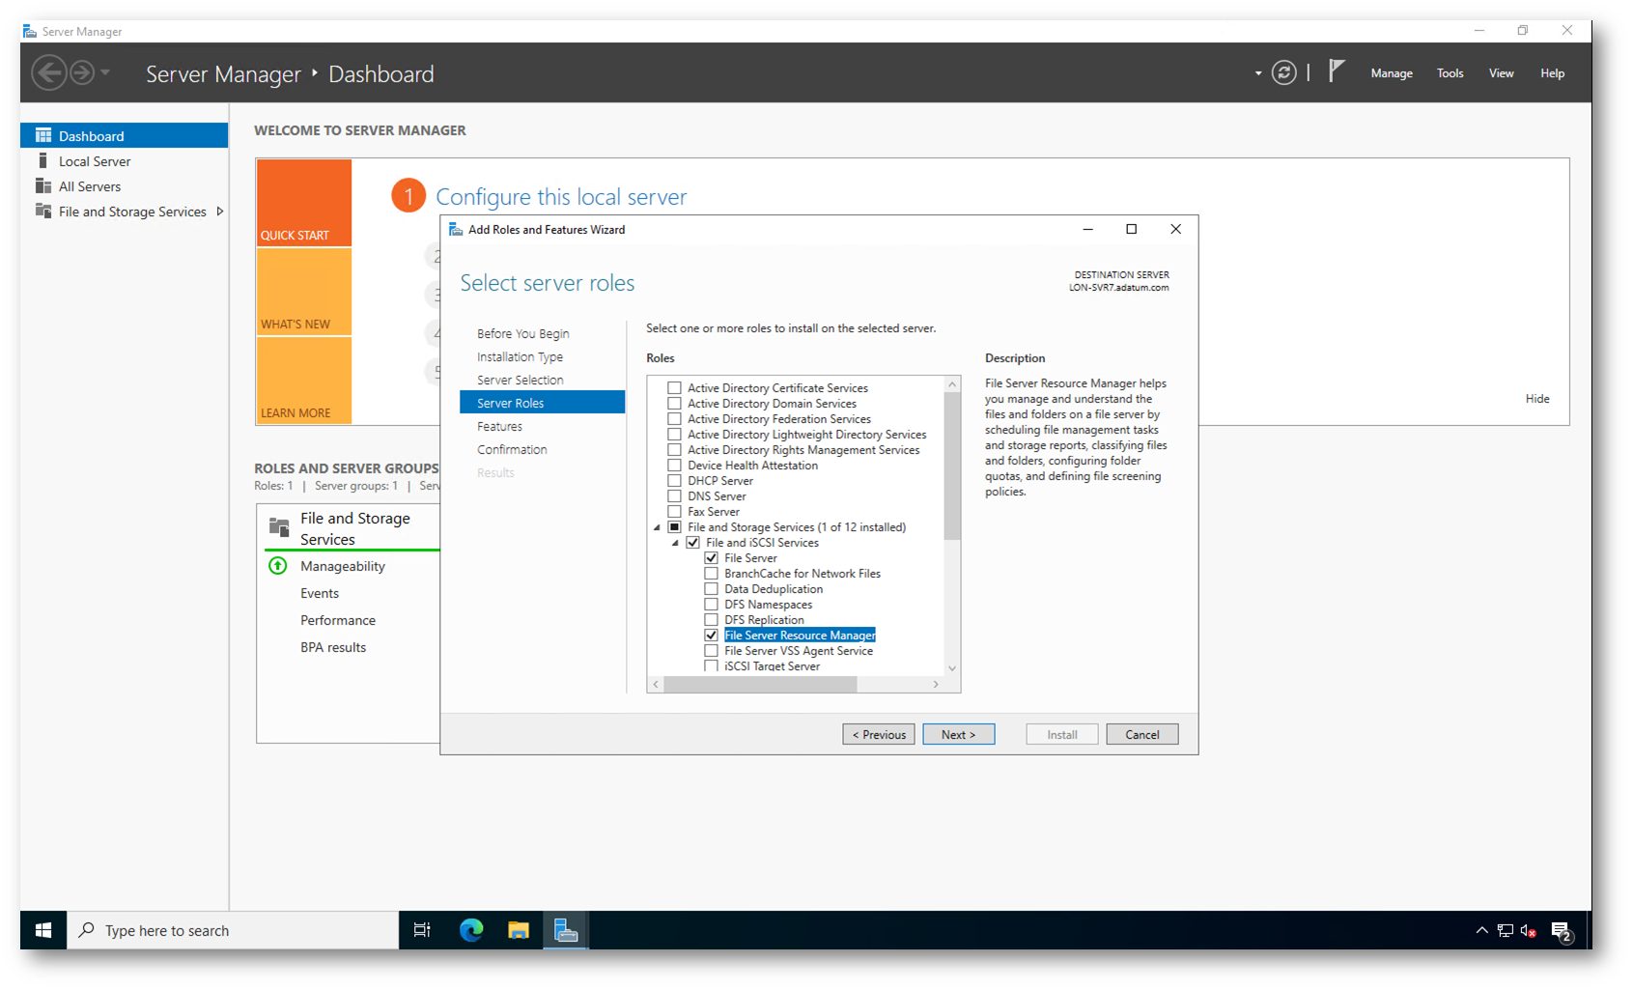This screenshot has width=1633, height=990.
Task: Collapse the File and iSCSI Services node
Action: click(x=676, y=543)
